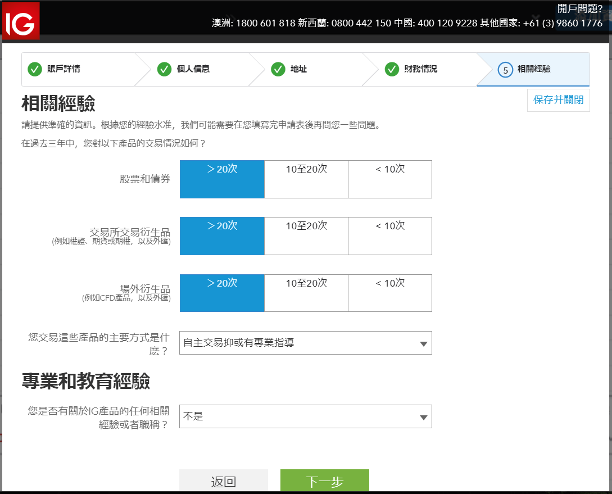Click the 保存并關閉 link
Image resolution: width=612 pixels, height=494 pixels.
[558, 100]
